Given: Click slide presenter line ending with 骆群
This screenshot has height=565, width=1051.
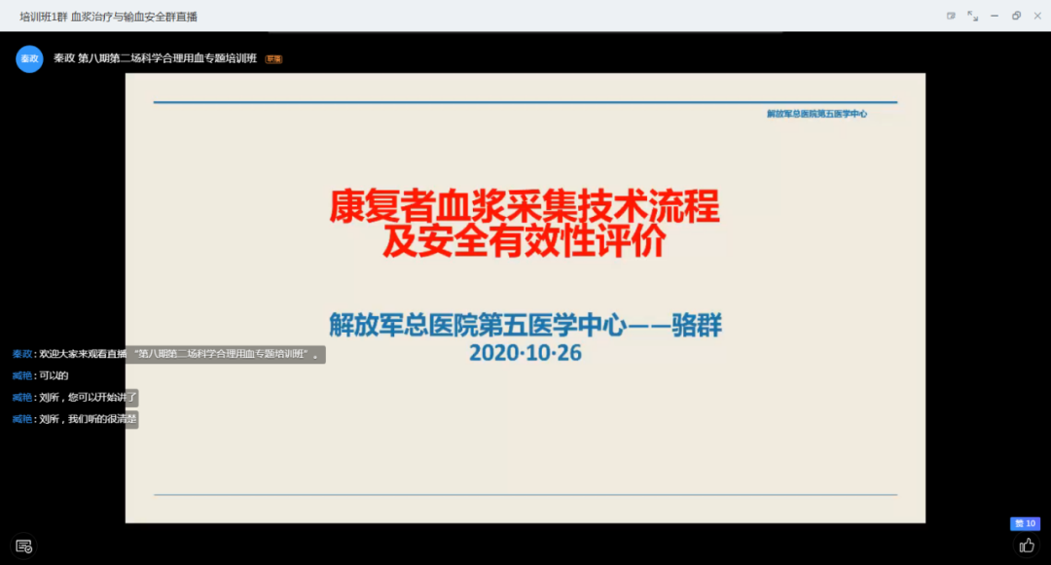Looking at the screenshot, I should pyautogui.click(x=525, y=326).
